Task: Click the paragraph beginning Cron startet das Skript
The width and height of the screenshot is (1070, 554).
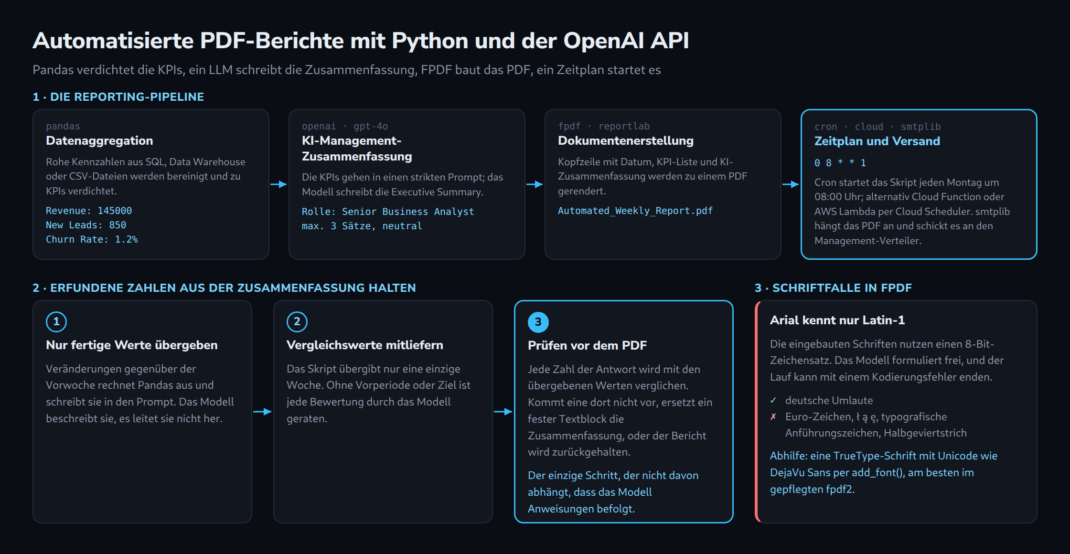Action: tap(912, 211)
